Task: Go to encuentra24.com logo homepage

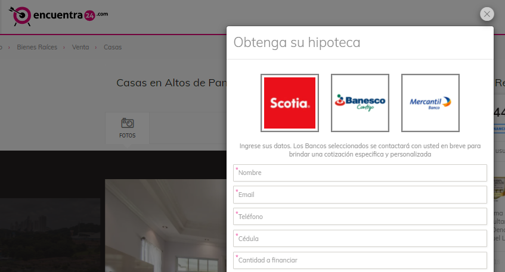Action: coord(58,16)
